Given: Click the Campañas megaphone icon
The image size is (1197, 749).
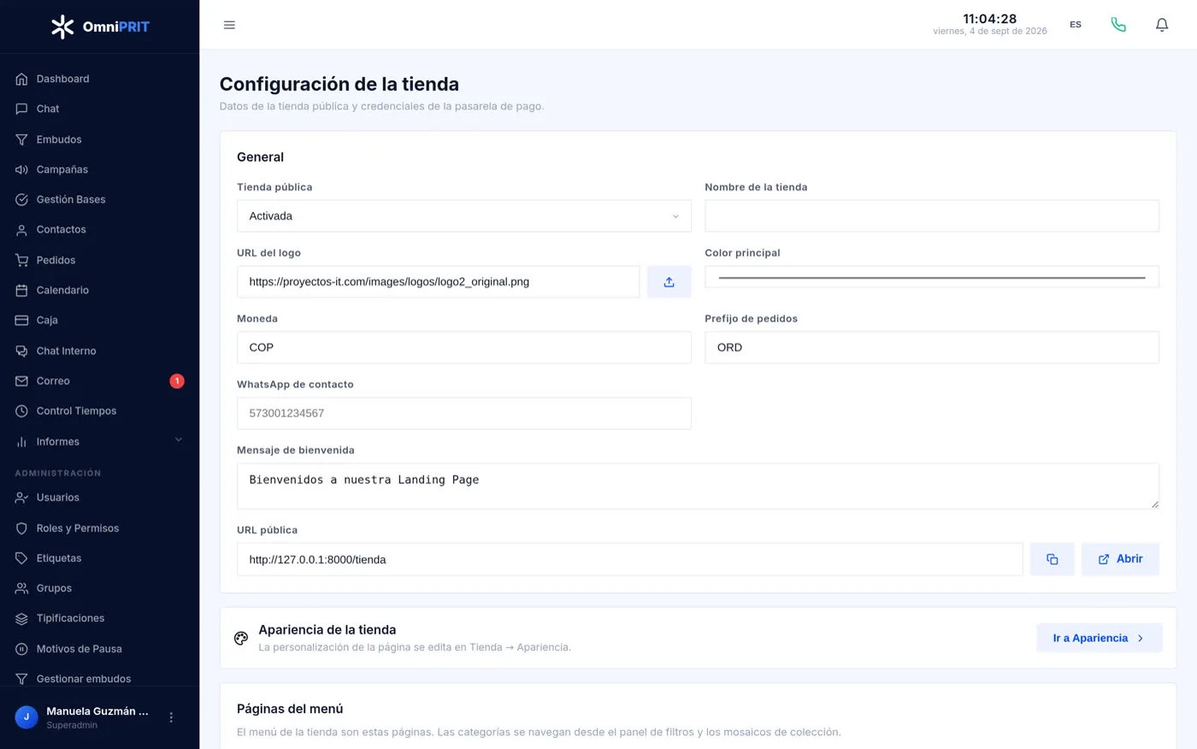Looking at the screenshot, I should [x=22, y=169].
